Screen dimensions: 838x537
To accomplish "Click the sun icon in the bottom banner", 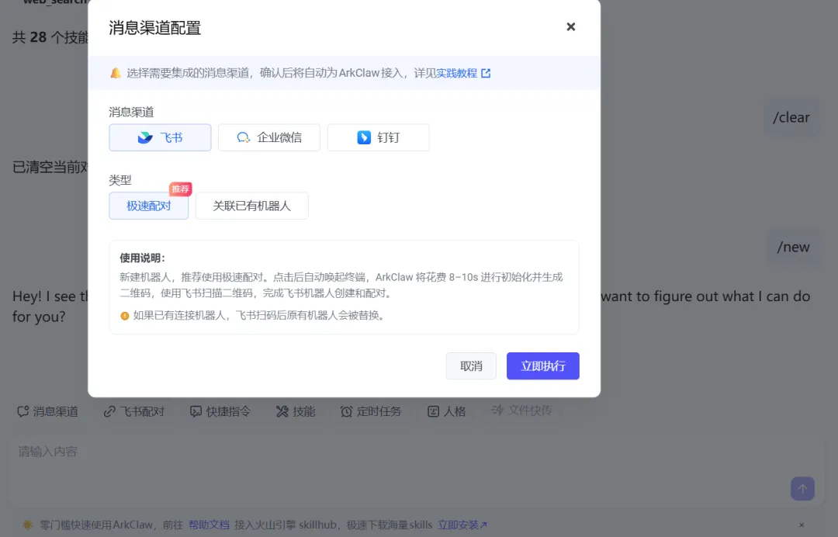I will click(28, 525).
